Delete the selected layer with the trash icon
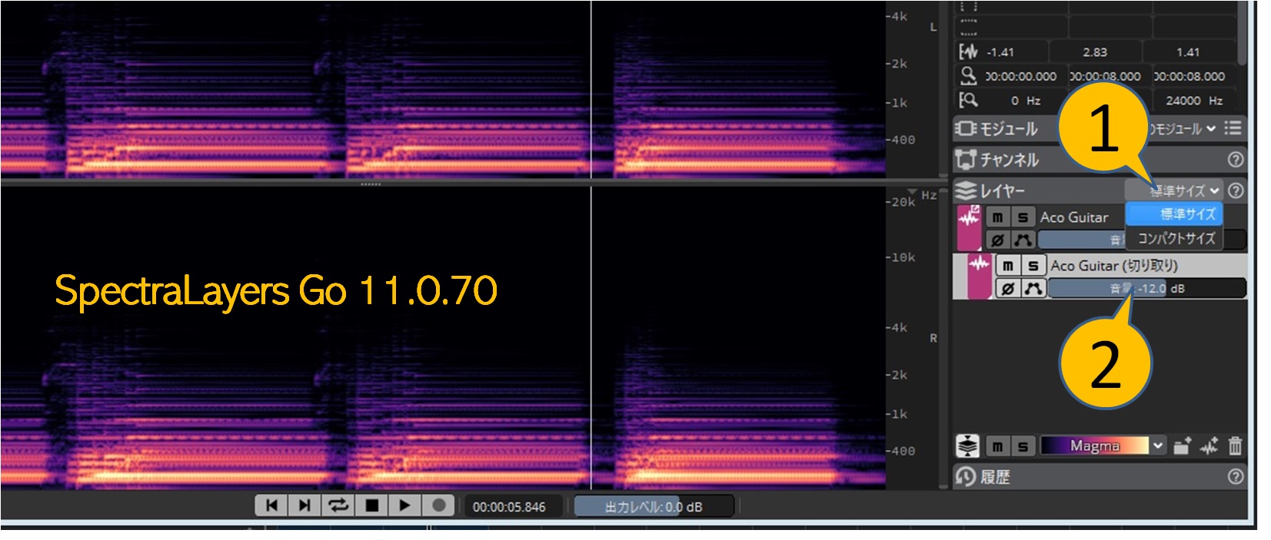This screenshot has width=1271, height=540. [x=1235, y=446]
